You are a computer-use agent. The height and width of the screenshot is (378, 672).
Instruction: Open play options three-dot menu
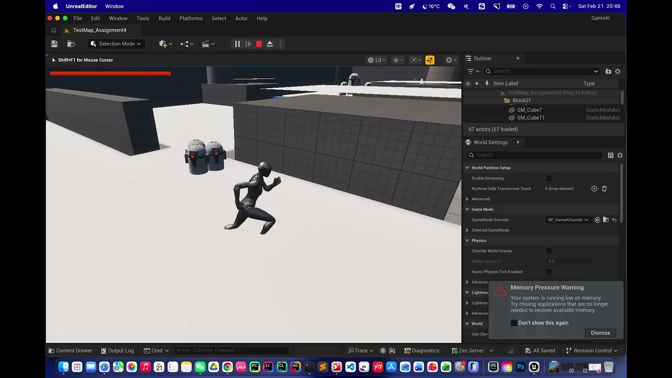tap(280, 44)
